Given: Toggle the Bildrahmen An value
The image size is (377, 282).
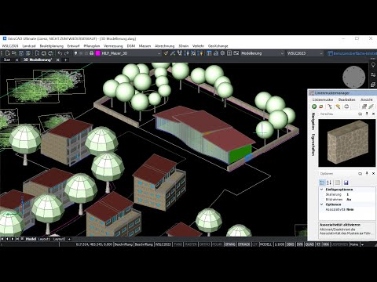Looking at the screenshot, I should 361,200.
